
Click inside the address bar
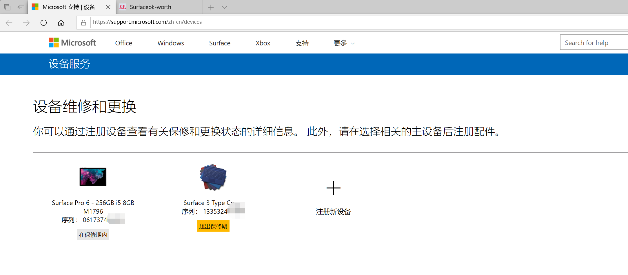coord(203,22)
